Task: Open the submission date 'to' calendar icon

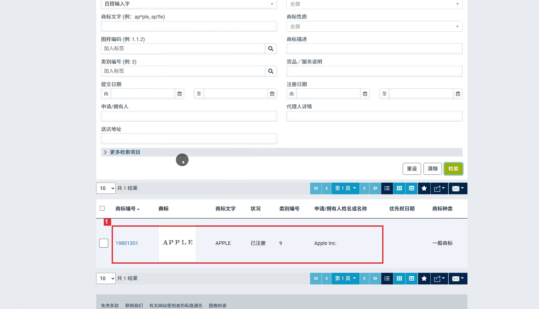Action: click(x=272, y=94)
